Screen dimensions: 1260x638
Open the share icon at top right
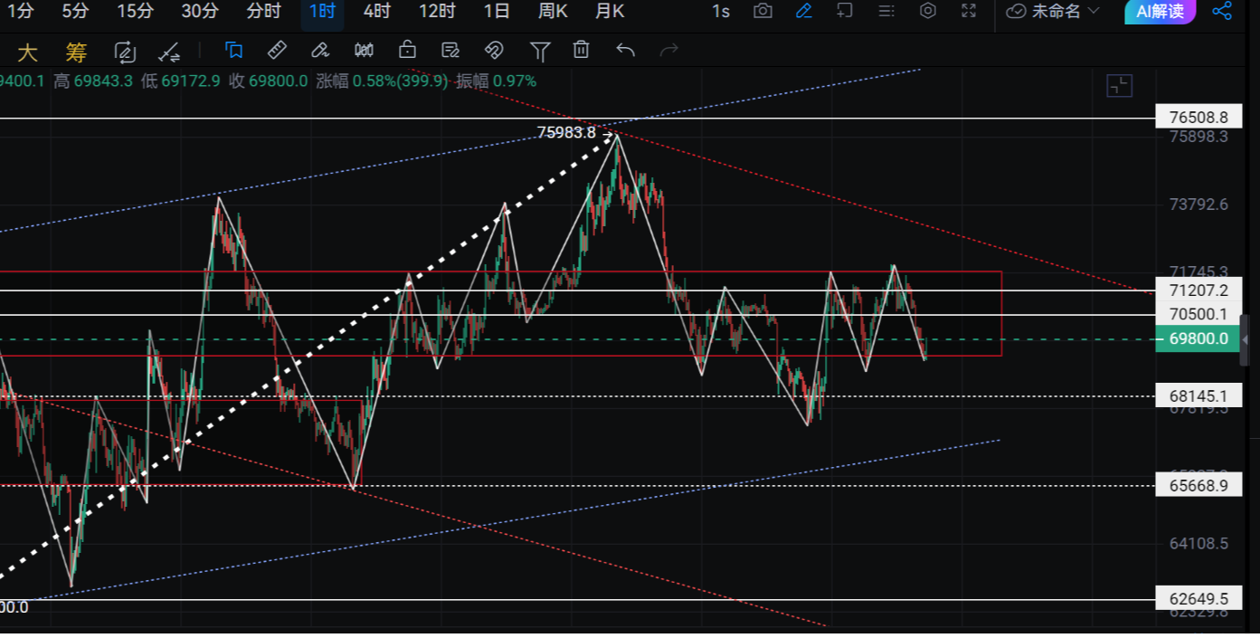pos(1222,12)
